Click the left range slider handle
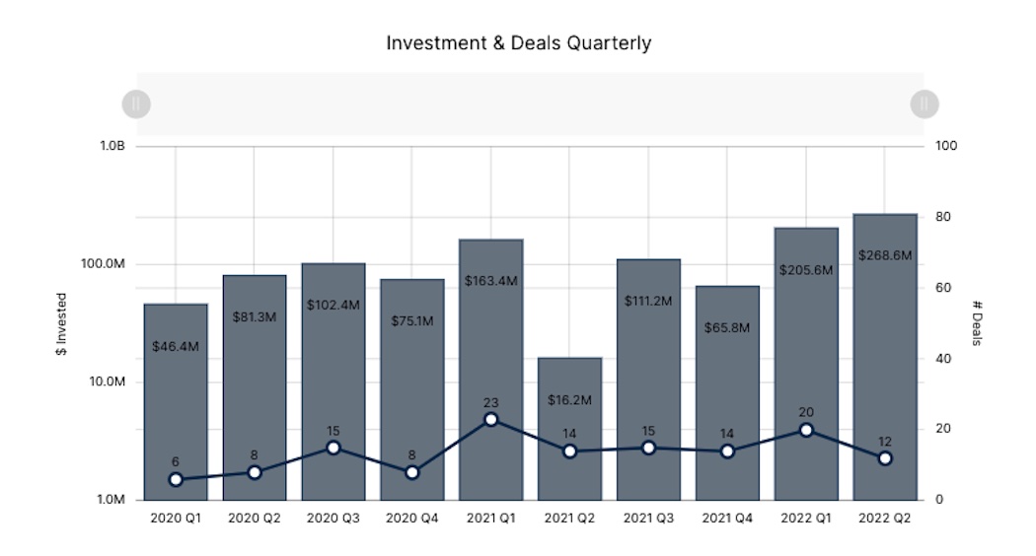This screenshot has width=1036, height=556. (136, 104)
